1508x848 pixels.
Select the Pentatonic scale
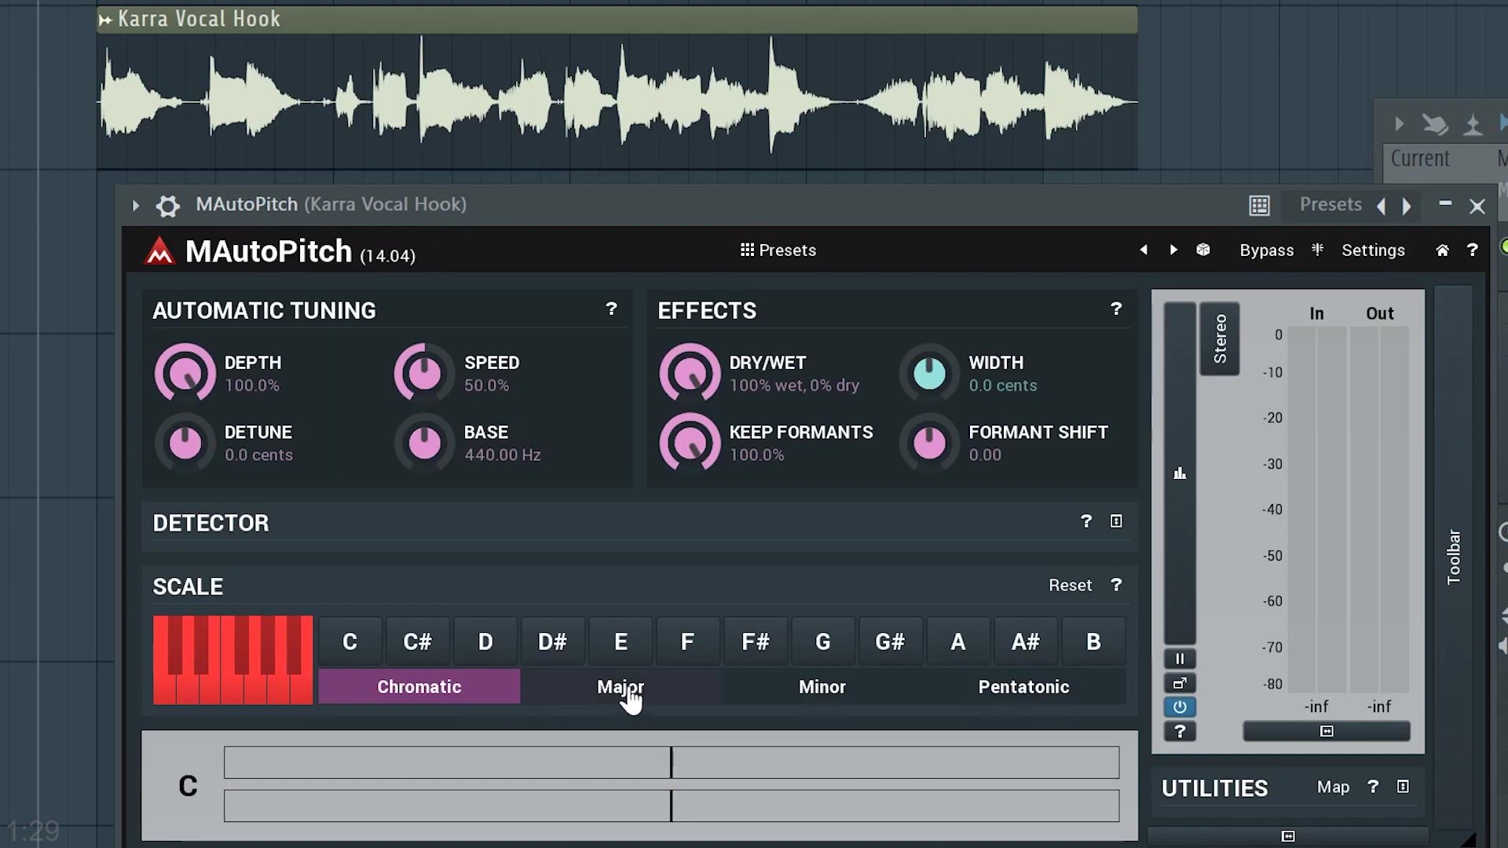coord(1024,686)
